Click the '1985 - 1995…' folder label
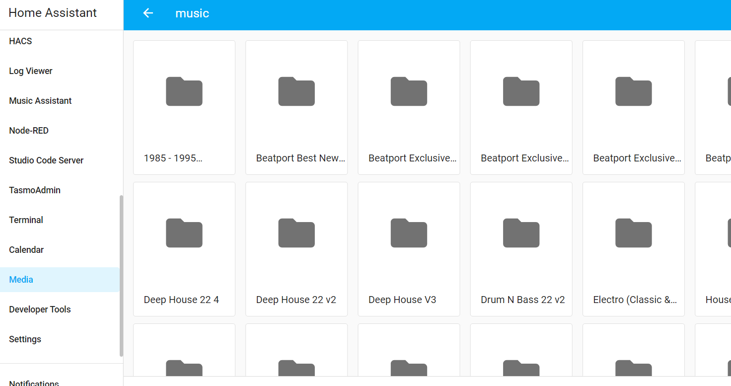The height and width of the screenshot is (386, 731). (x=173, y=158)
